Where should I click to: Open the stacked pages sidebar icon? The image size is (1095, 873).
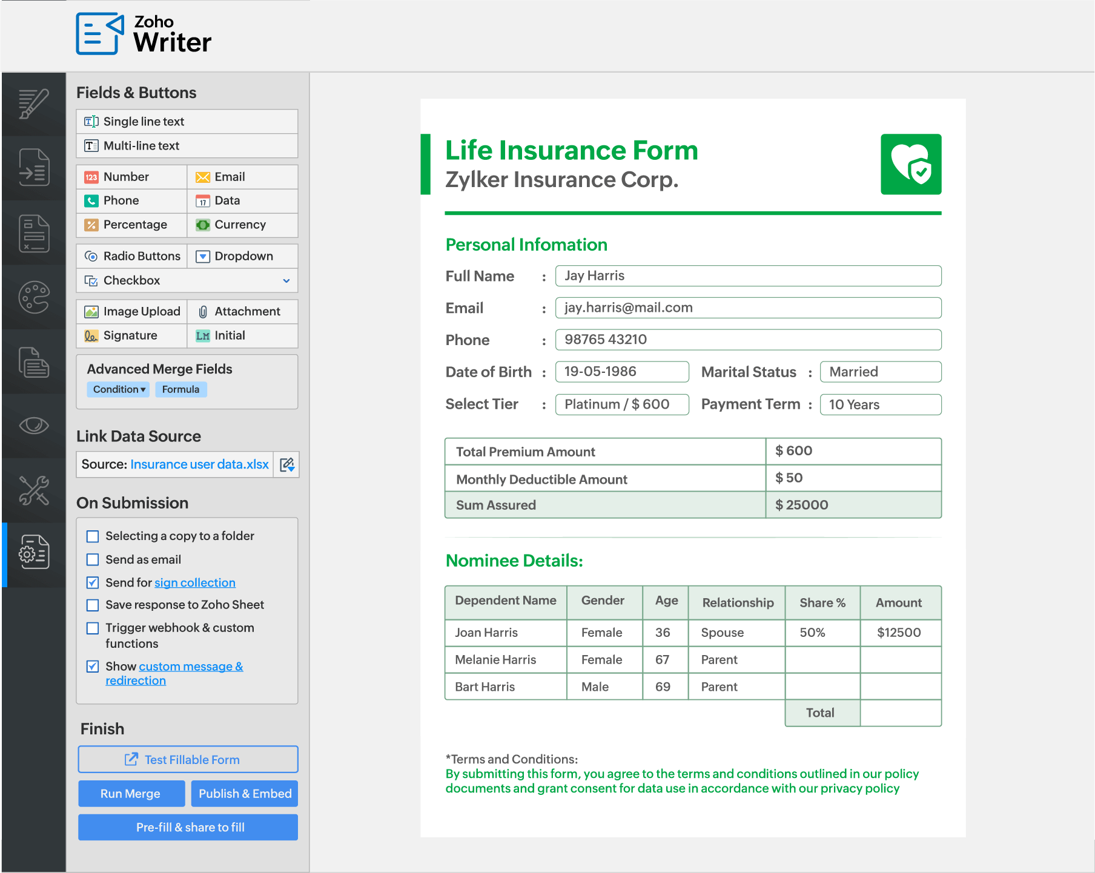point(34,362)
